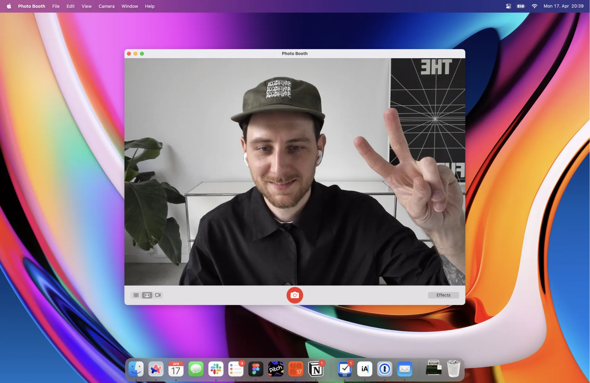This screenshot has width=590, height=383.
Task: Open the Trash in the Dock
Action: coord(453,369)
